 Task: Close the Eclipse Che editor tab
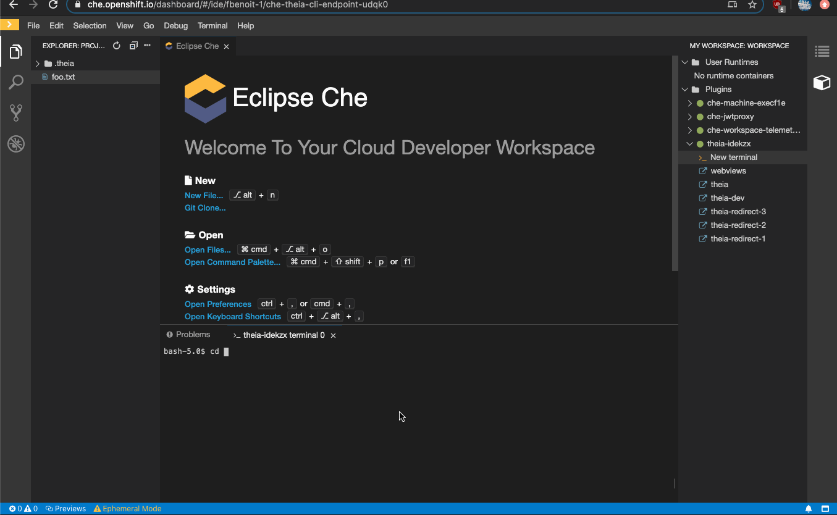[x=227, y=46]
